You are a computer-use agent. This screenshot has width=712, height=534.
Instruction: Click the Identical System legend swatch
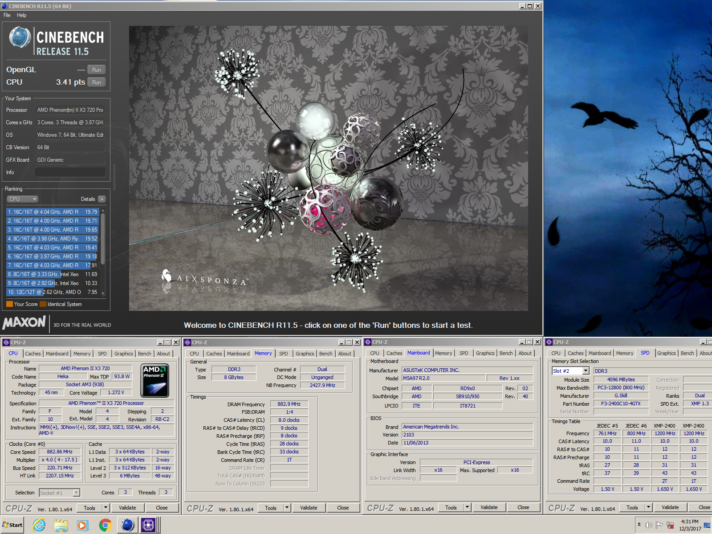[43, 304]
